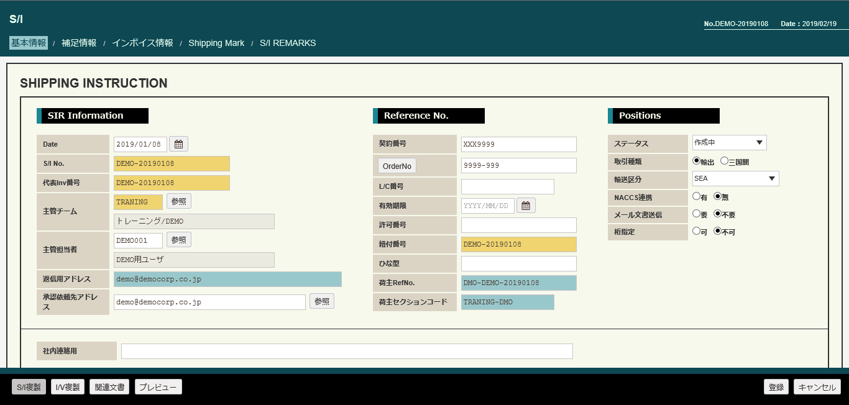Click 参照 button beside 承認依頼先アドレス
The width and height of the screenshot is (849, 405).
click(x=322, y=301)
